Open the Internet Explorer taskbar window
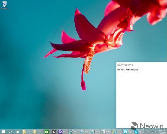167x134 pixels. (x=117, y=132)
